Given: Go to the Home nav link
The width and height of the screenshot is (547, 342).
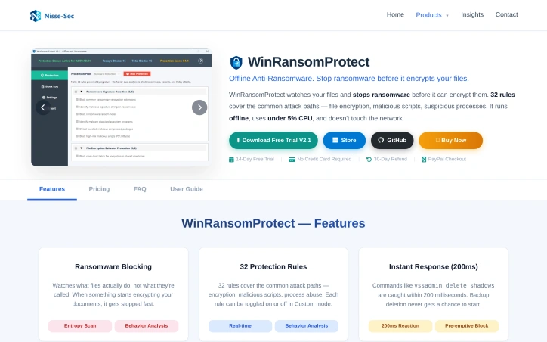Looking at the screenshot, I should pyautogui.click(x=395, y=14).
